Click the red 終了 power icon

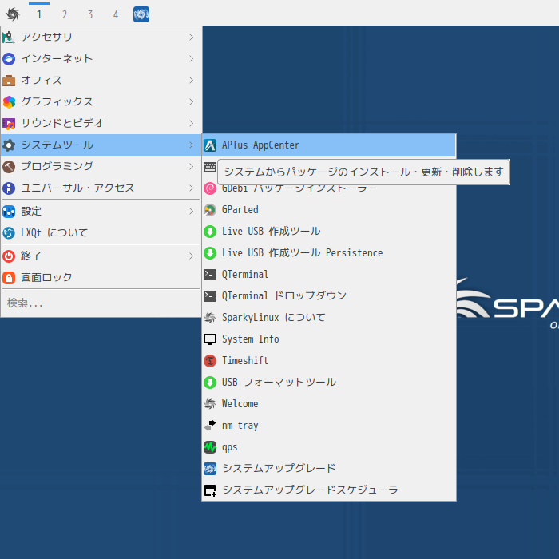(x=9, y=256)
